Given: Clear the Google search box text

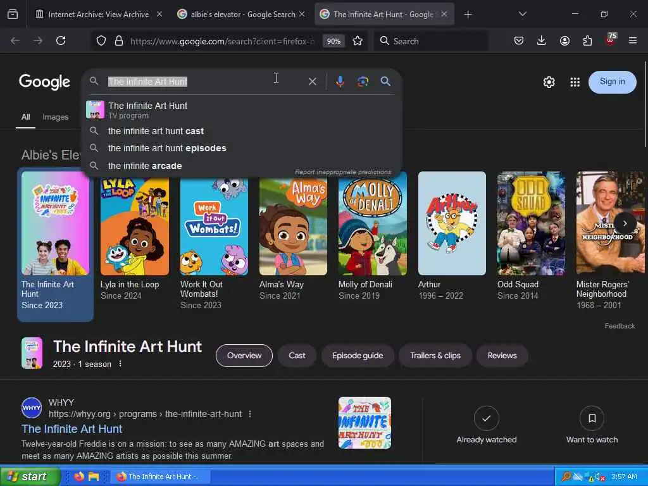Looking at the screenshot, I should tap(313, 82).
